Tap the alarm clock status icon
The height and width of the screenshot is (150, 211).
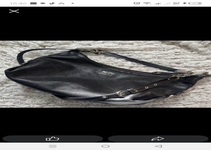(x=137, y=3)
